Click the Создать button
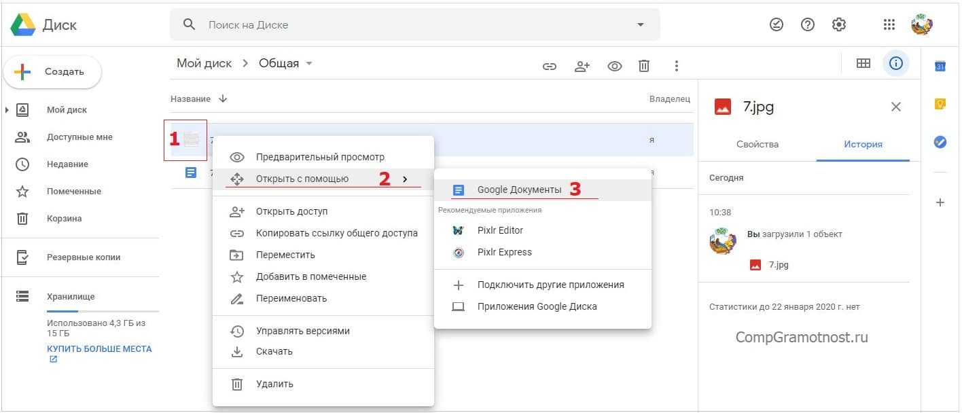 [x=53, y=72]
